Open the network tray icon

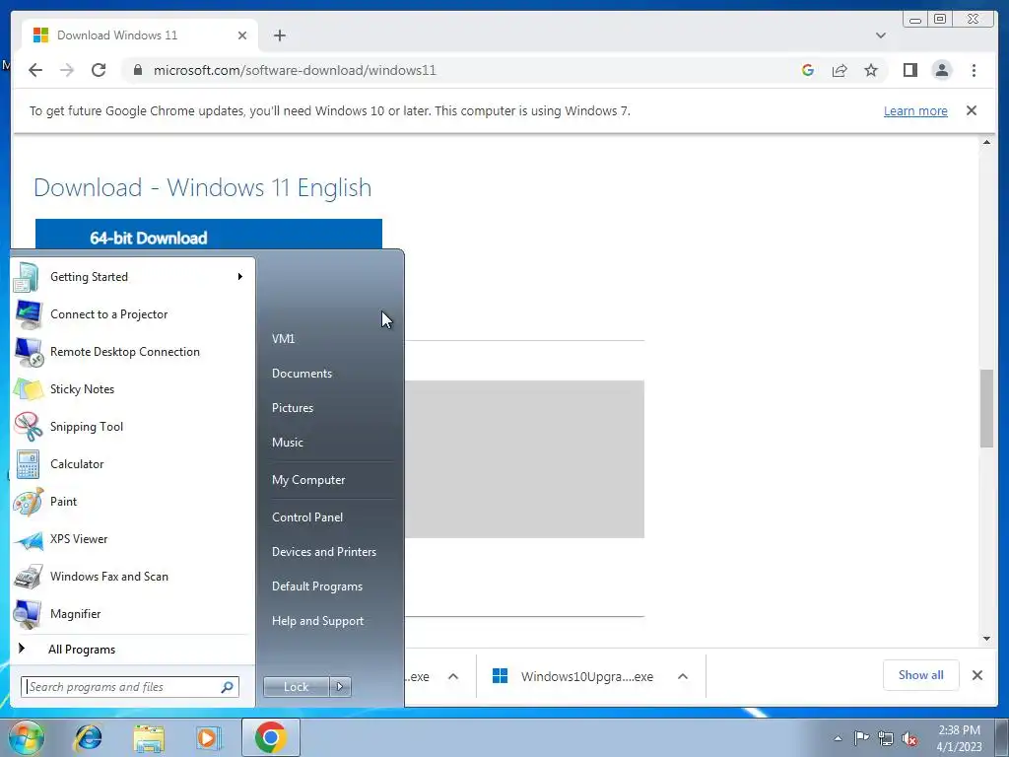point(886,738)
